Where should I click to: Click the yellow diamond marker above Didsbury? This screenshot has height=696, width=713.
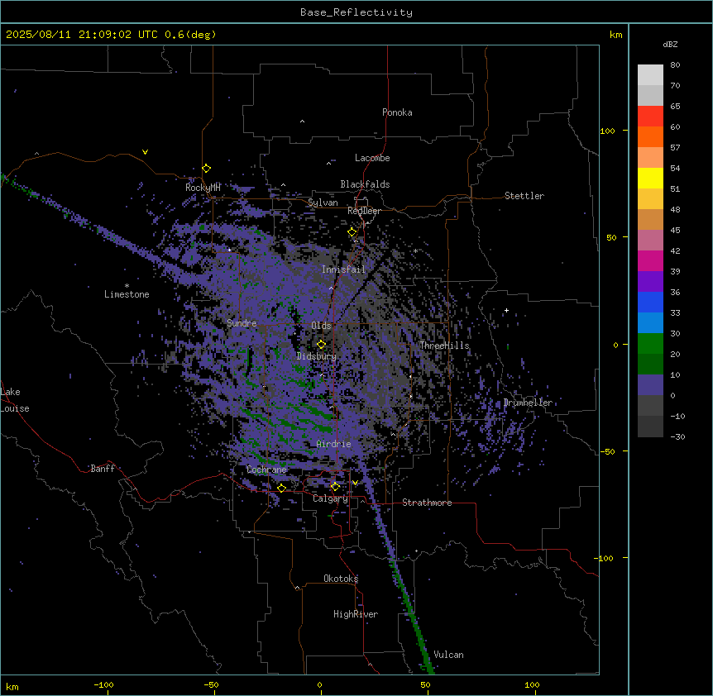(x=321, y=345)
